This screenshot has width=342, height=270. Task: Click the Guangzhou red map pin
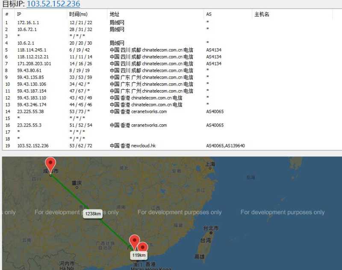pos(134,242)
